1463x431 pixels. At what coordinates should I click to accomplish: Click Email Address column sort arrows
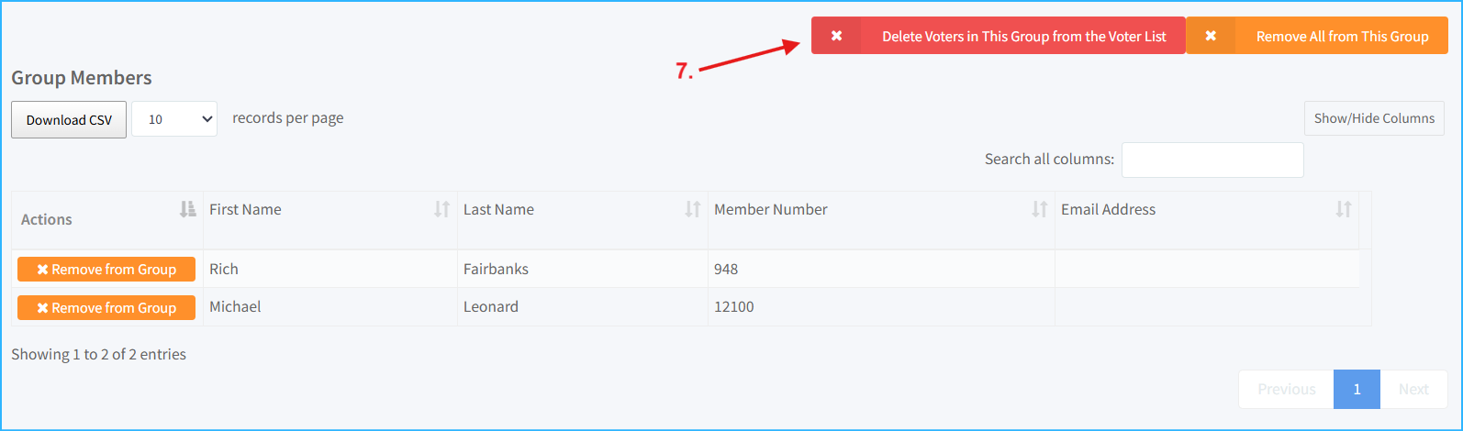1343,209
